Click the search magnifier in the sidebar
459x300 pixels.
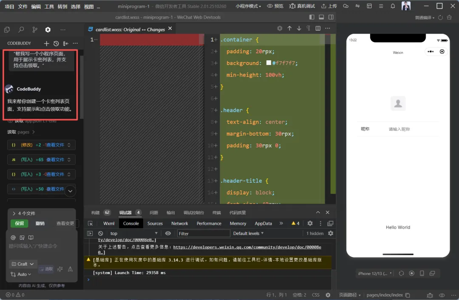(x=21, y=30)
